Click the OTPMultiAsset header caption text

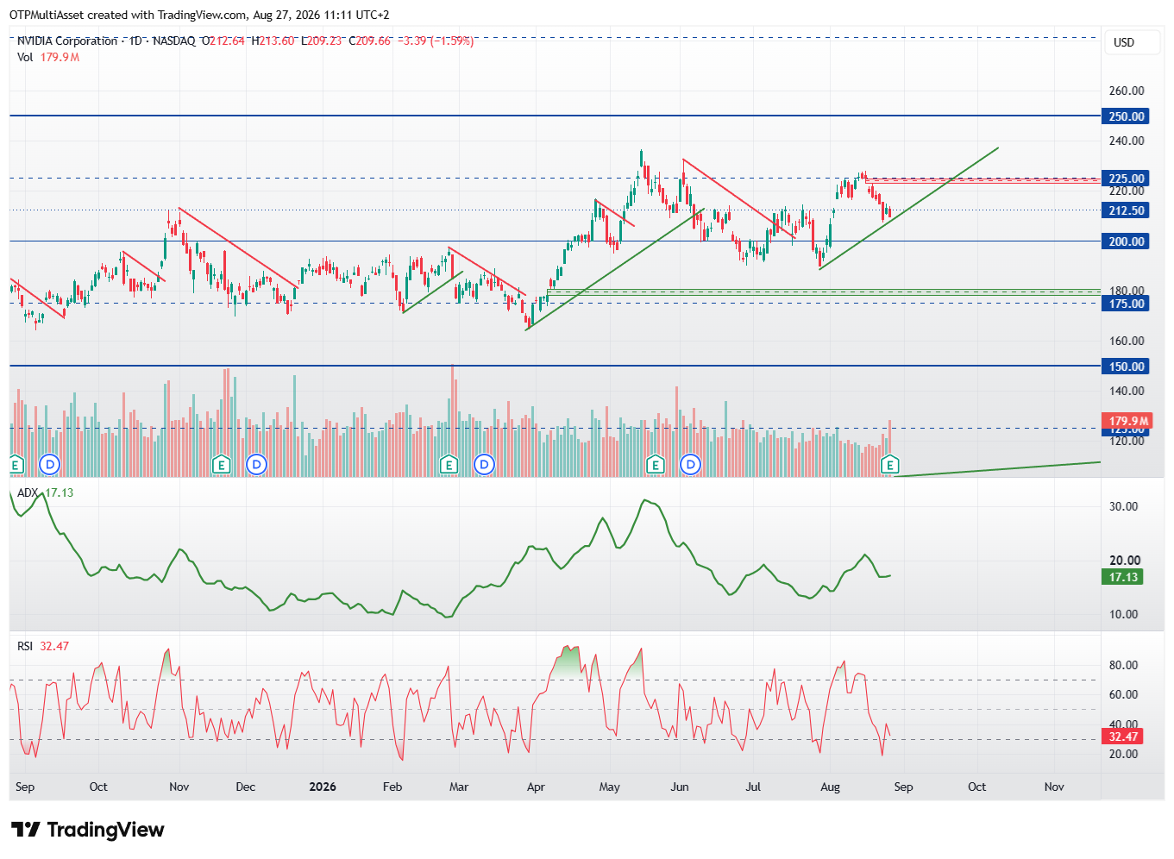(199, 15)
